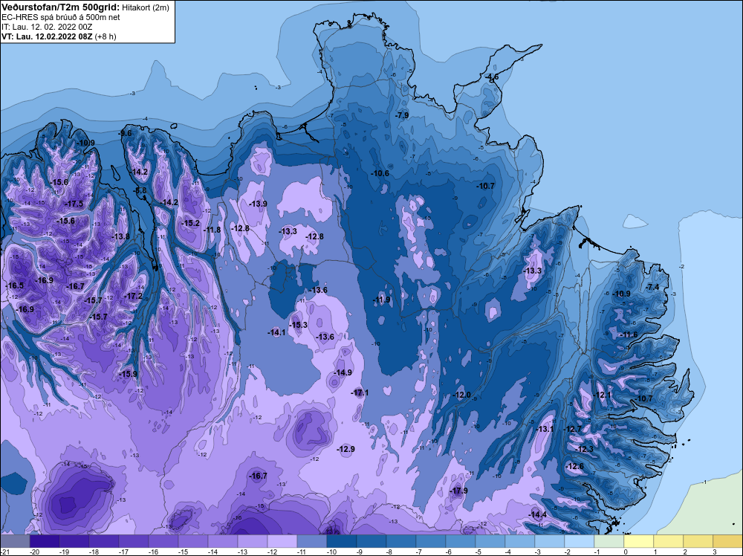Image resolution: width=743 pixels, height=556 pixels.
Task: Click the '-20' label on the legend scale
Action: pos(34,552)
